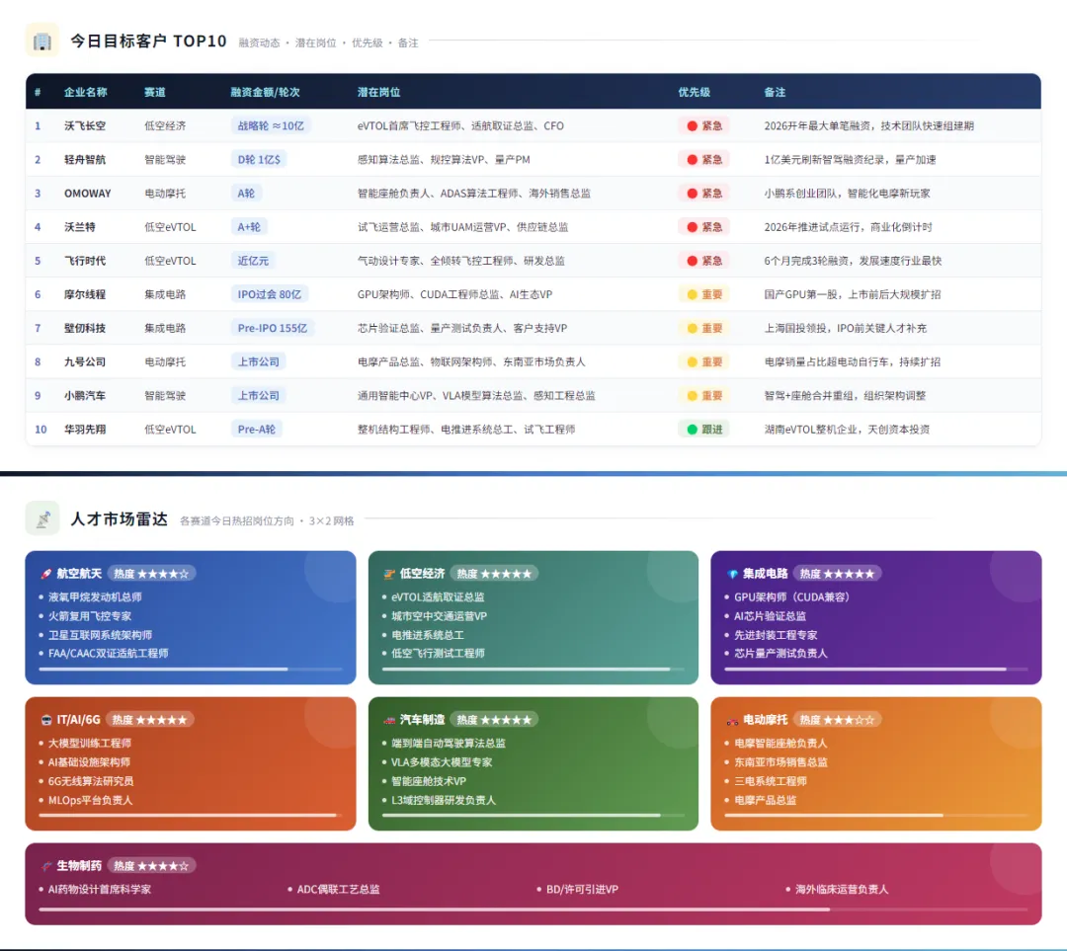Click the 重要 badge in 小鹏汽车 row

tap(704, 396)
